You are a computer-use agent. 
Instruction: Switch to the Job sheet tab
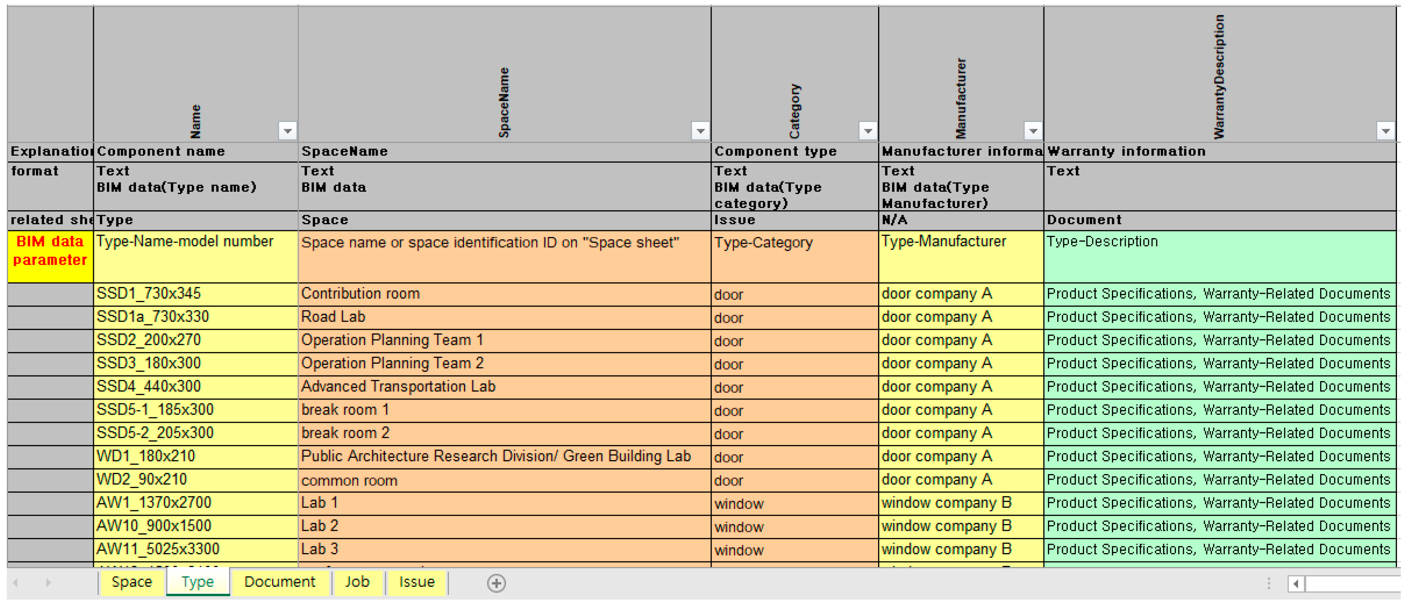pos(357,582)
